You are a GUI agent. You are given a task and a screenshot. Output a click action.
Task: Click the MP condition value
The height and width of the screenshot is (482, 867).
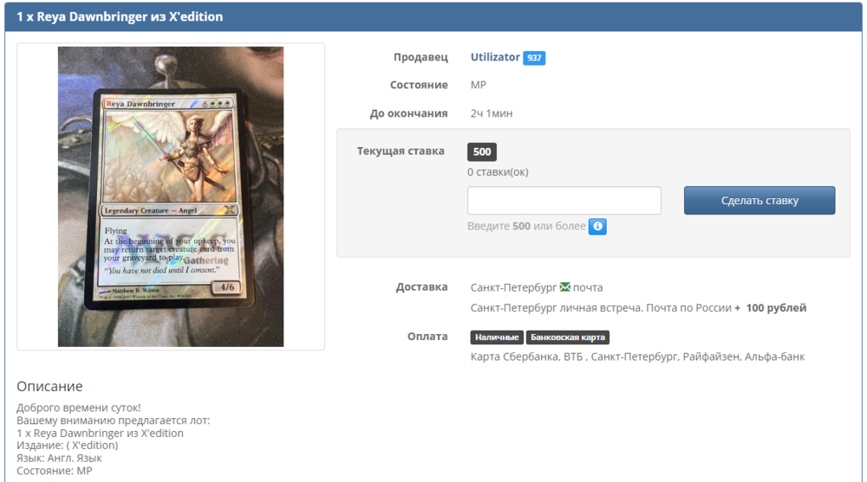479,85
